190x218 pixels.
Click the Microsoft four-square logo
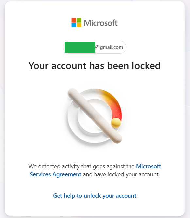point(76,23)
